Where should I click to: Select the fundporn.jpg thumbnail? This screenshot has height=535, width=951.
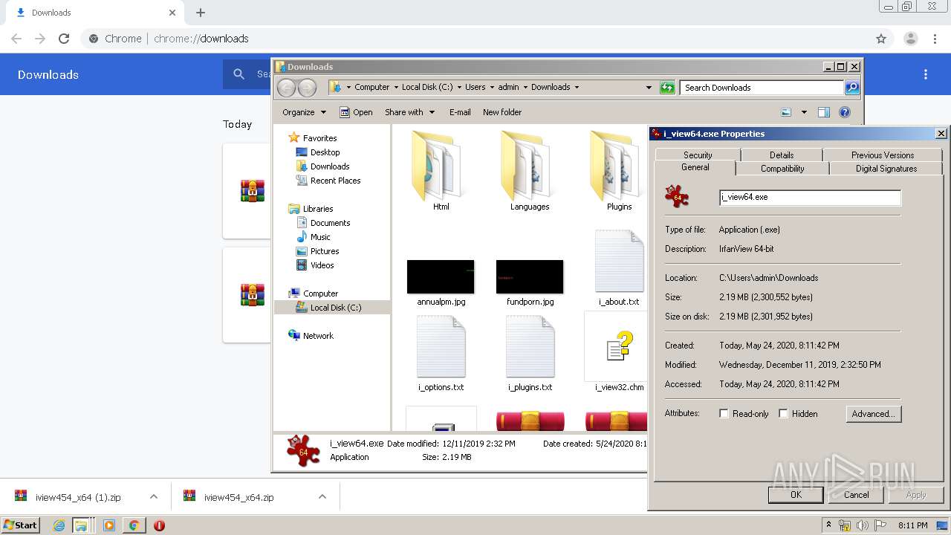[x=530, y=276]
